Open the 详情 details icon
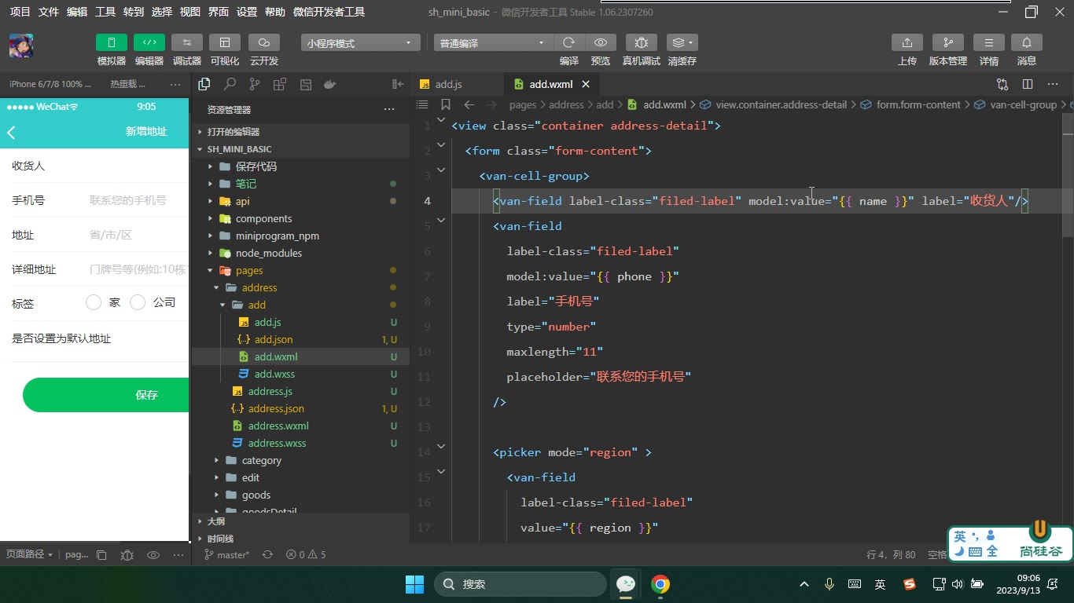Viewport: 1074px width, 603px height. [x=989, y=42]
